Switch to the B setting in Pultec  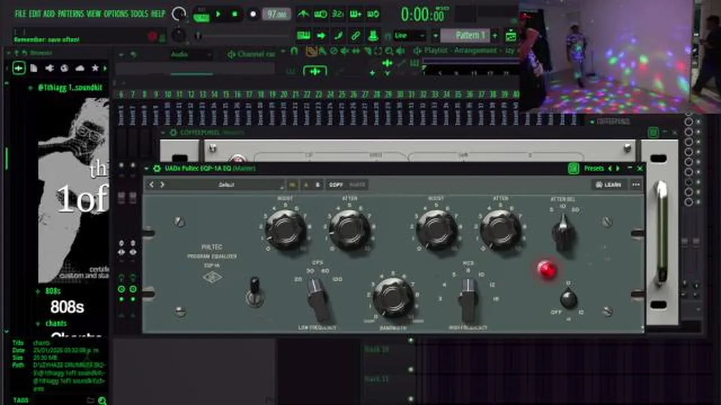pos(317,184)
